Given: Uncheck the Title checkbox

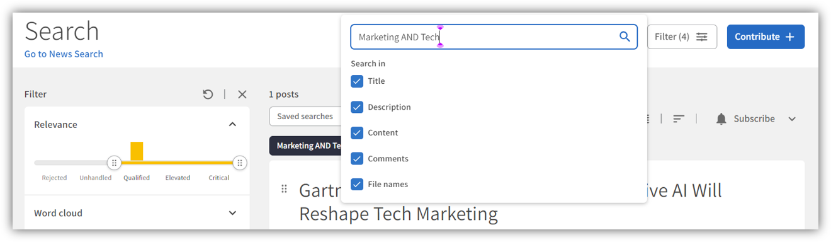Looking at the screenshot, I should (357, 81).
